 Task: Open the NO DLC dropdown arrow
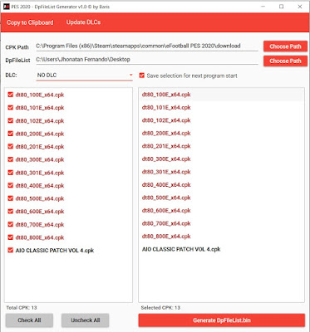(130, 75)
